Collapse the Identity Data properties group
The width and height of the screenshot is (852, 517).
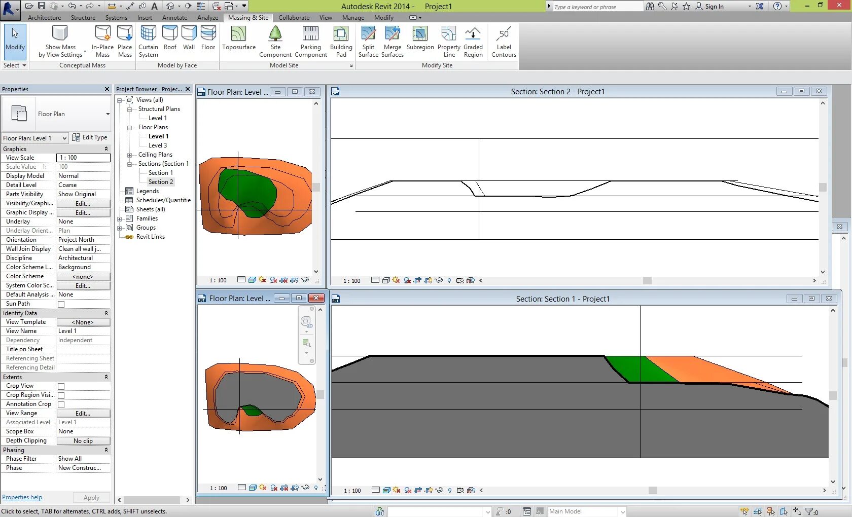106,313
